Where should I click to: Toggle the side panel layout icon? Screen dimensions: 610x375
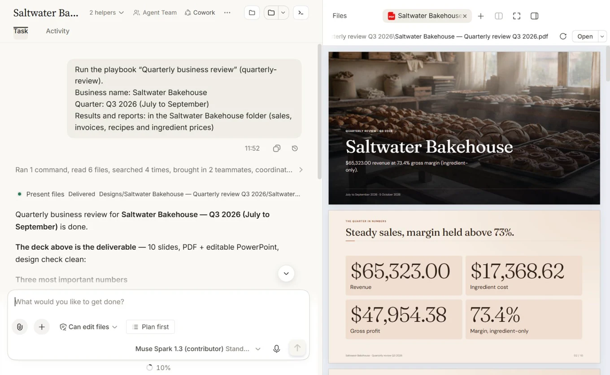point(534,16)
